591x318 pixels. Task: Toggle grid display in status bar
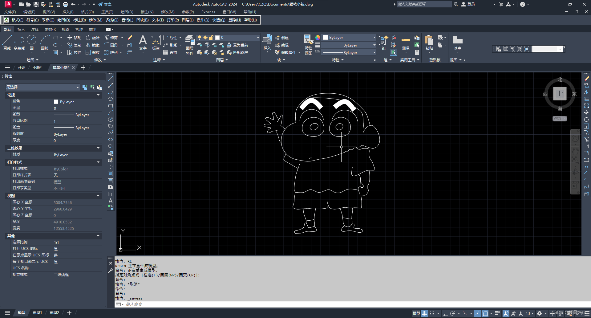point(425,313)
